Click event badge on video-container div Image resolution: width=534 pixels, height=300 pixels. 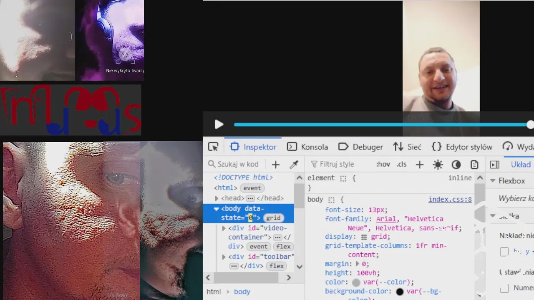click(x=259, y=247)
